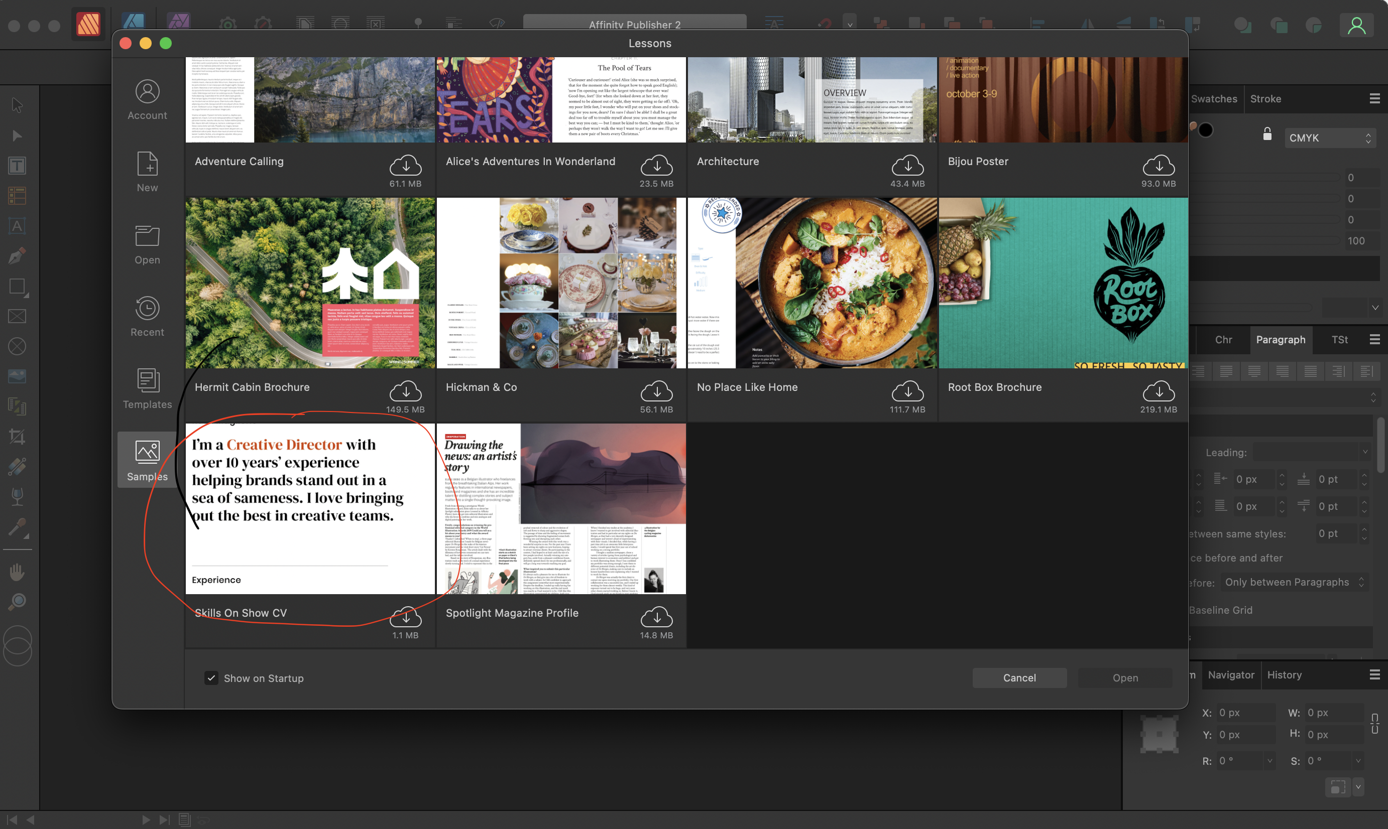Switch to the TSt text styles tab
This screenshot has height=829, width=1388.
1339,340
